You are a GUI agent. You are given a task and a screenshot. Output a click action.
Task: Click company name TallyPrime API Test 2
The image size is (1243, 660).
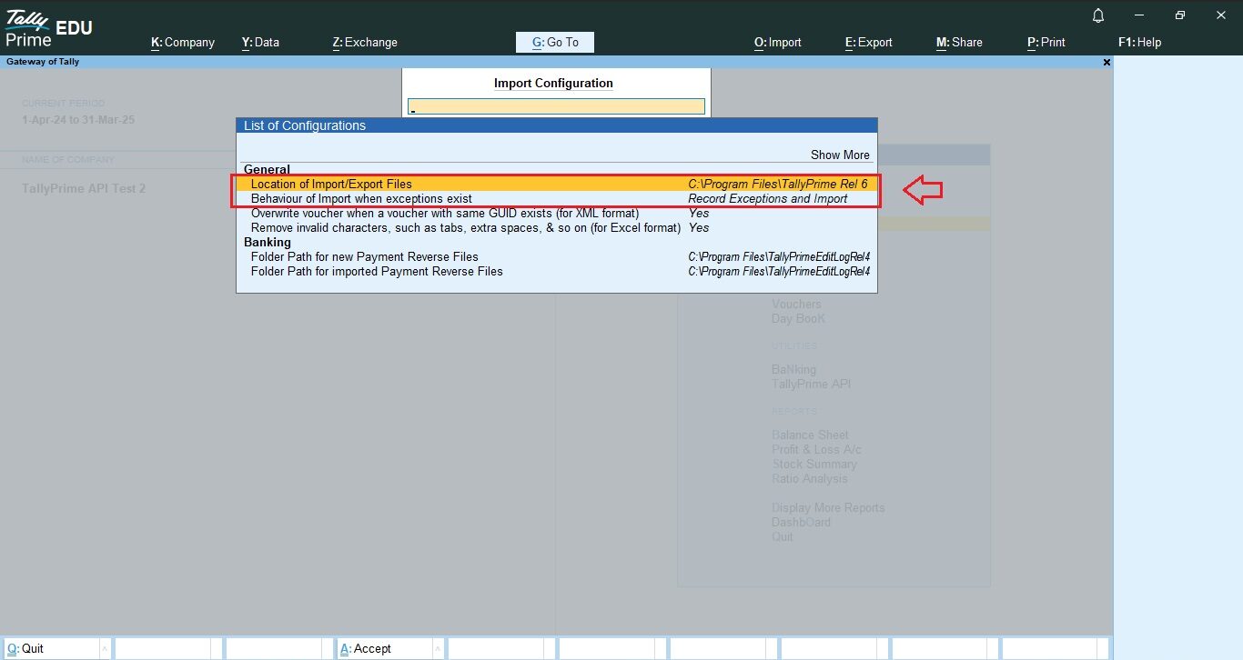(x=84, y=188)
